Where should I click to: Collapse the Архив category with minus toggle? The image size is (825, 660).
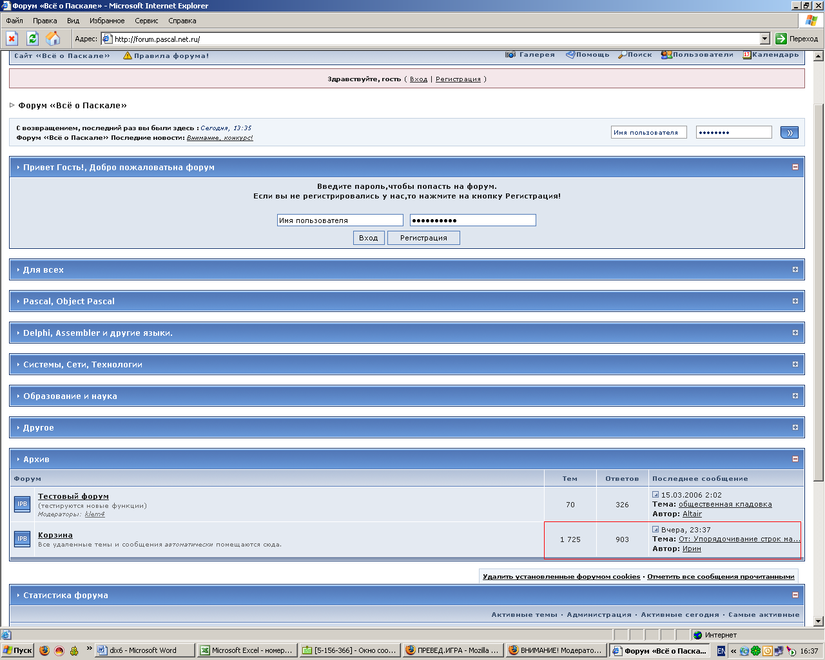pyautogui.click(x=795, y=459)
